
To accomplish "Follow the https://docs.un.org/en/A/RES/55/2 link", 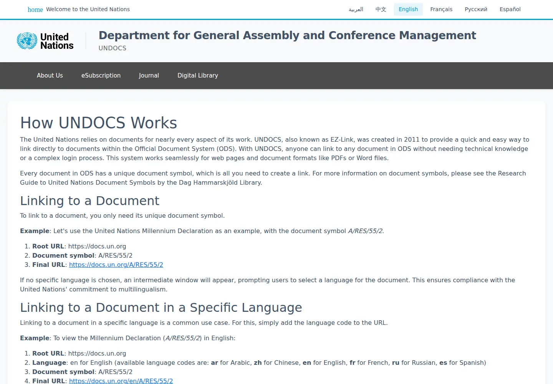I will 121,381.
